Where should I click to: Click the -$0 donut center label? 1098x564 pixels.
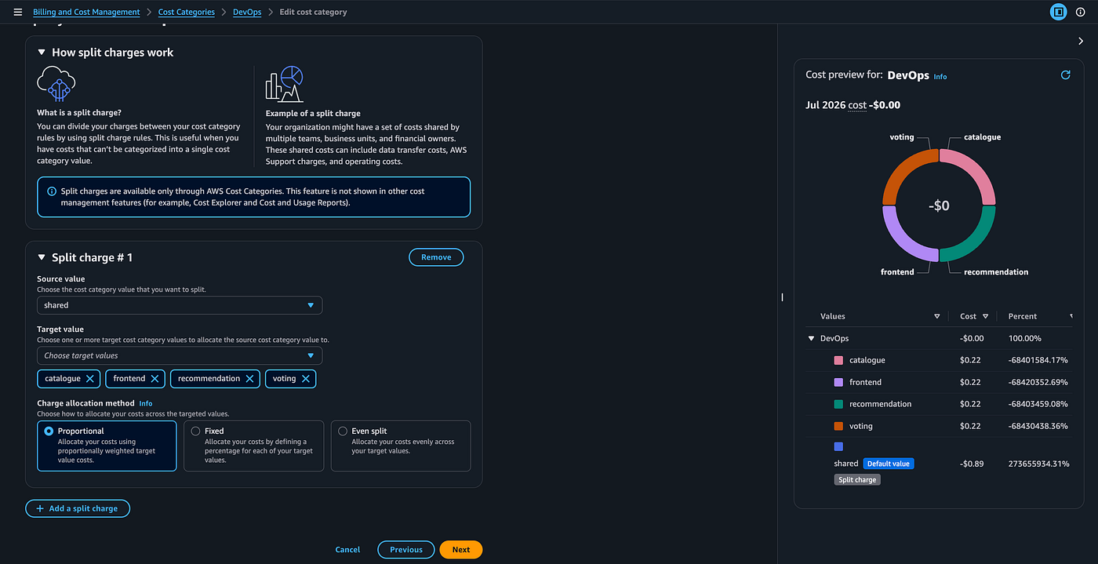coord(939,206)
